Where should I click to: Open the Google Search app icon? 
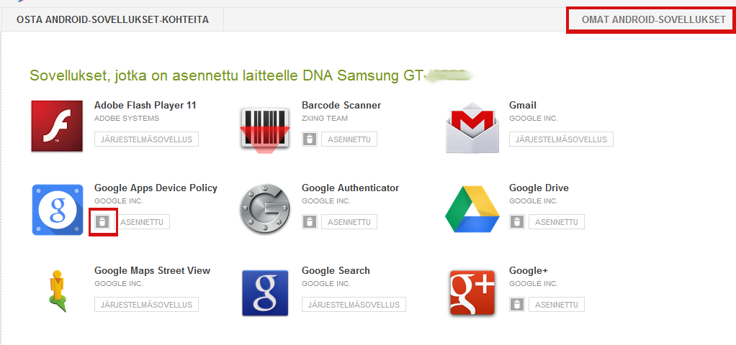[x=264, y=292]
